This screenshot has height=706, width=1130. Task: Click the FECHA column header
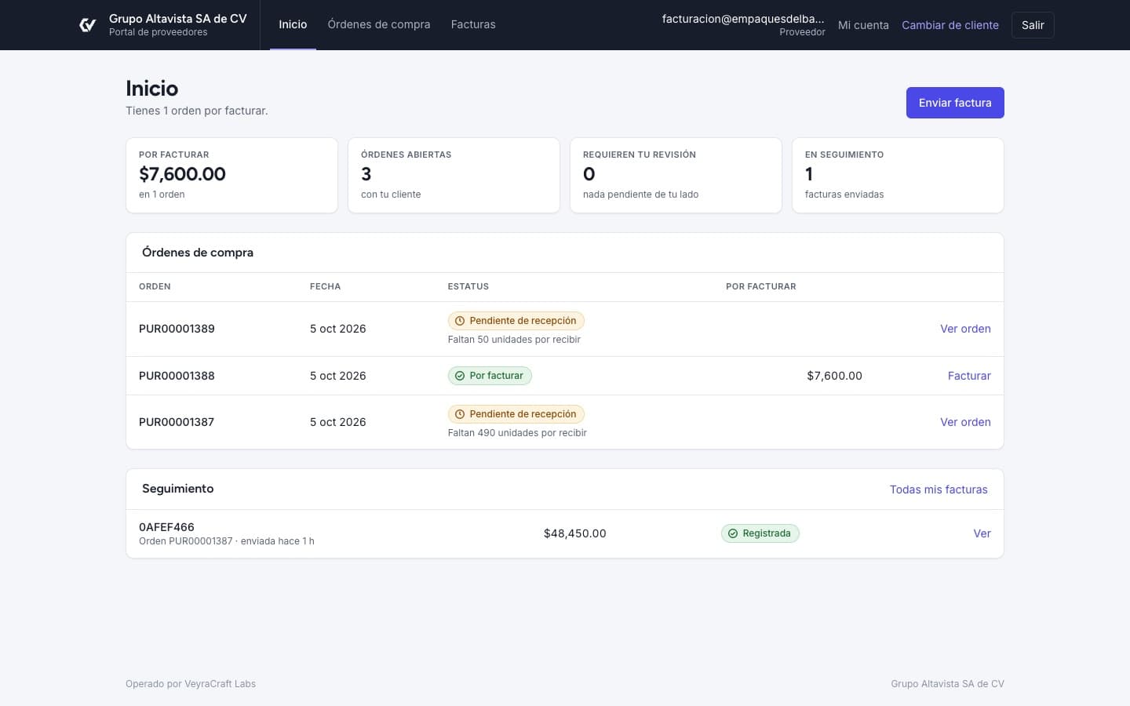(x=325, y=286)
